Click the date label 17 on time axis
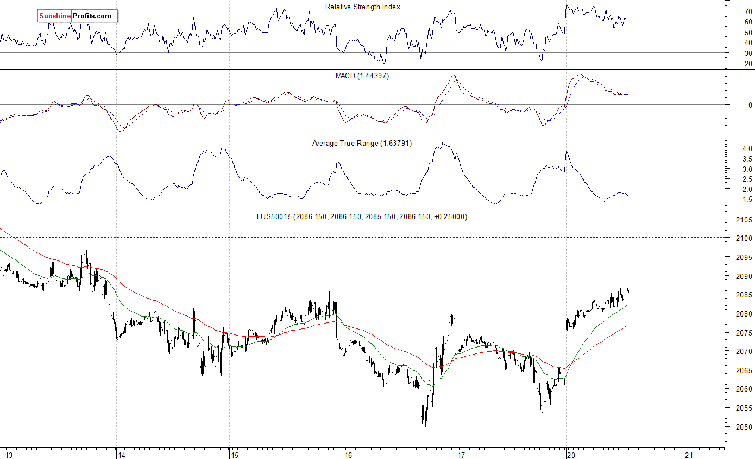Screen dimensions: 755x459 (x=462, y=455)
